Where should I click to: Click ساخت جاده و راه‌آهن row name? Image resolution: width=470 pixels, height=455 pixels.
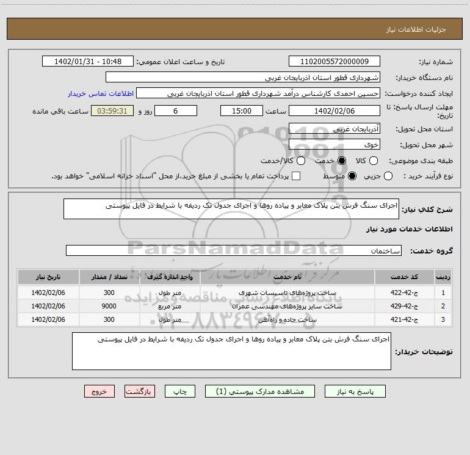click(x=287, y=320)
